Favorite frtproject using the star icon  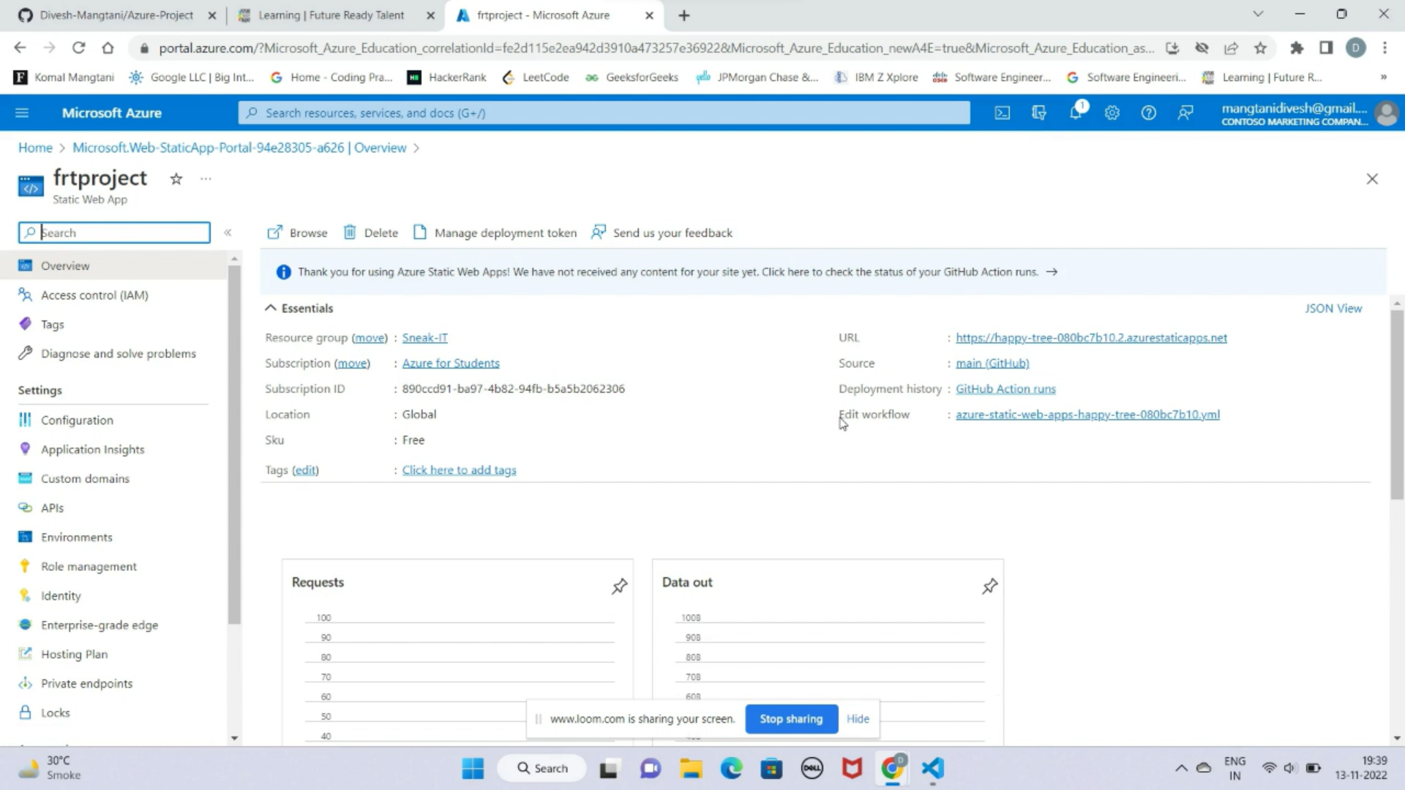point(176,178)
